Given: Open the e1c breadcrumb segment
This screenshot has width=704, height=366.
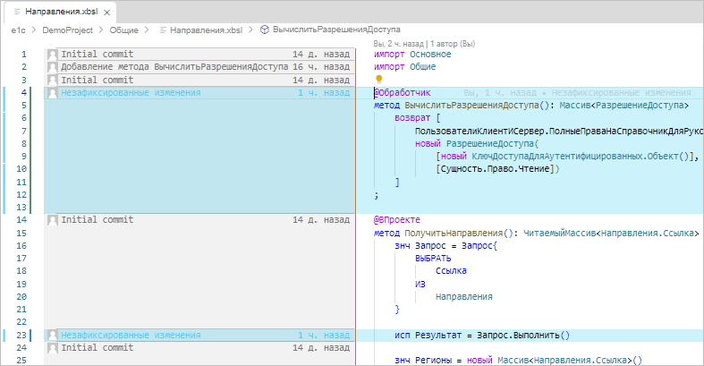Looking at the screenshot, I should tap(18, 30).
